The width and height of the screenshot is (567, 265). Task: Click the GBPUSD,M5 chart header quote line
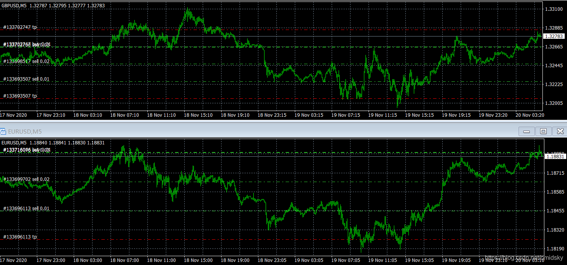53,6
